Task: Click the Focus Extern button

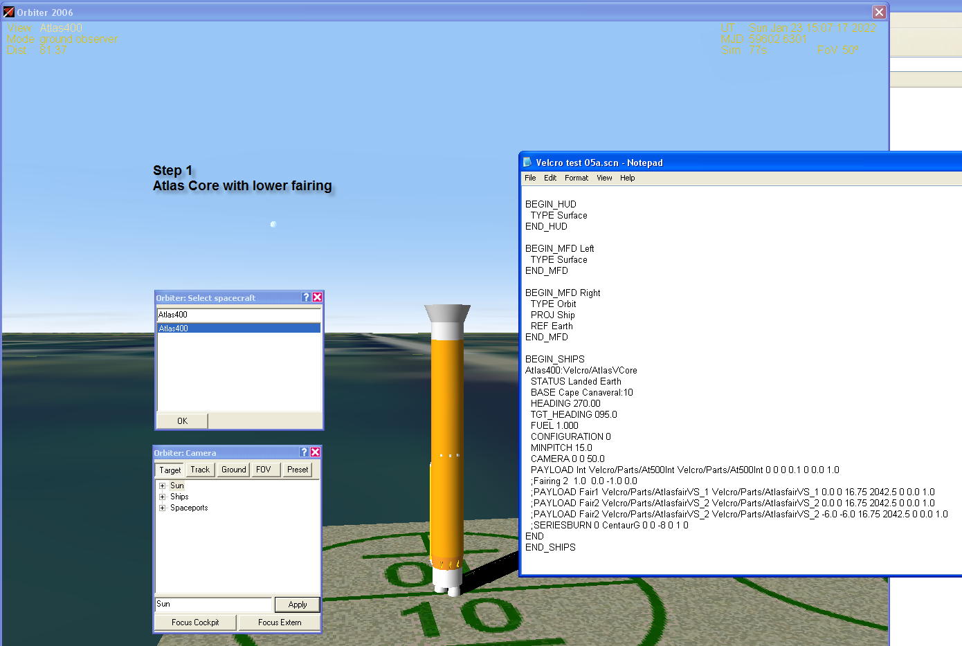Action: coord(280,622)
